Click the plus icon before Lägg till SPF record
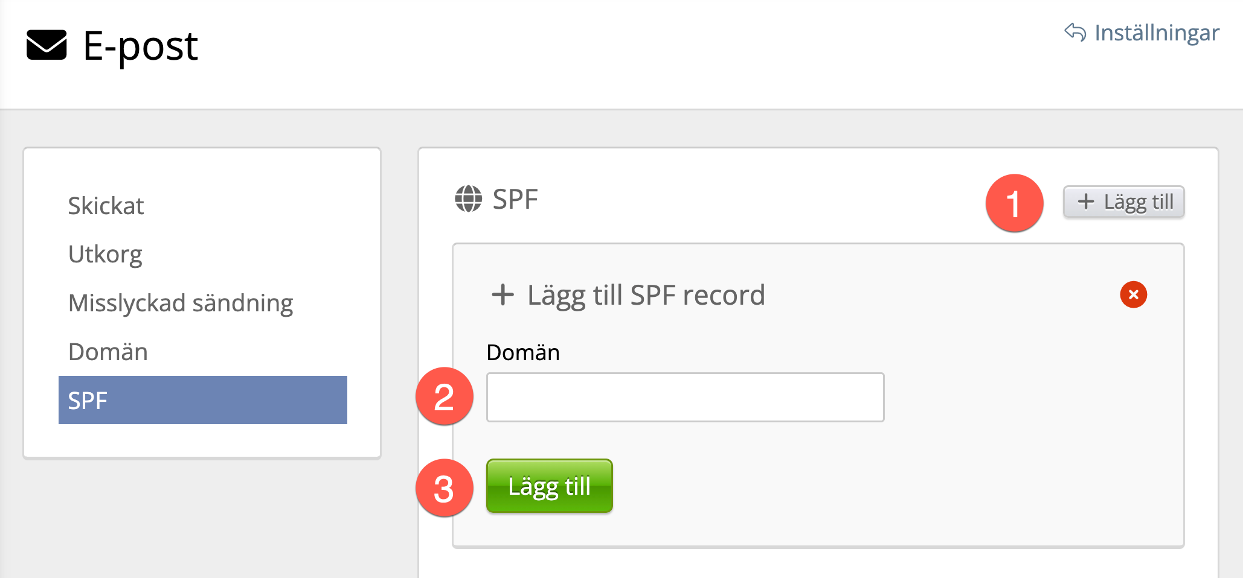 tap(503, 295)
